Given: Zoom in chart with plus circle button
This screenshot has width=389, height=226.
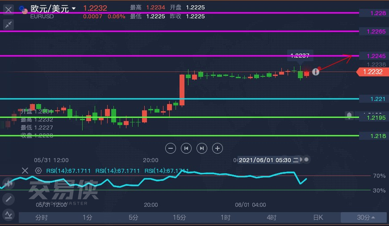Looking at the screenshot, I should [218, 148].
